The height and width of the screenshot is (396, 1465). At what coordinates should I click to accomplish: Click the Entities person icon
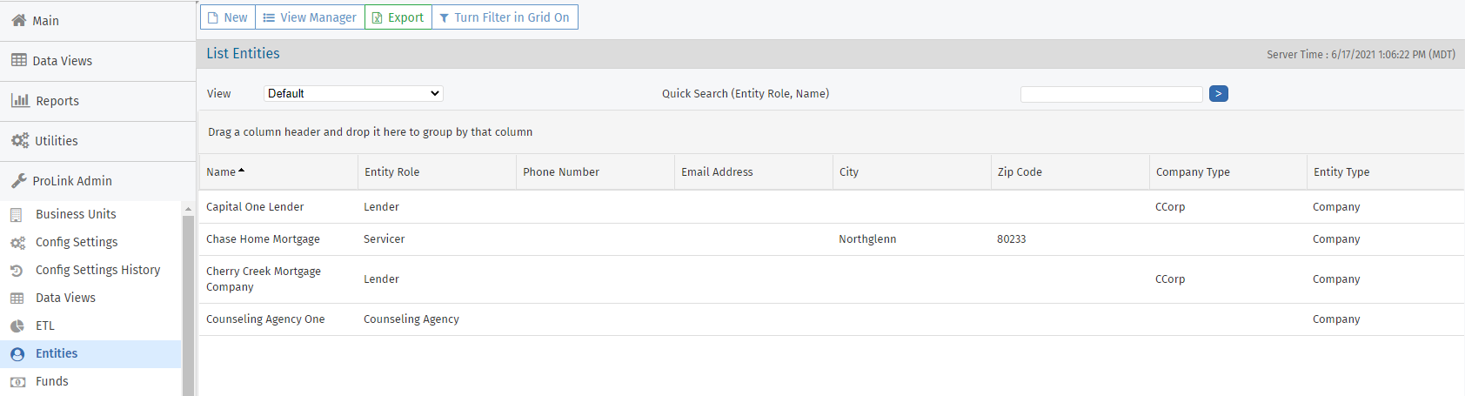tap(17, 353)
